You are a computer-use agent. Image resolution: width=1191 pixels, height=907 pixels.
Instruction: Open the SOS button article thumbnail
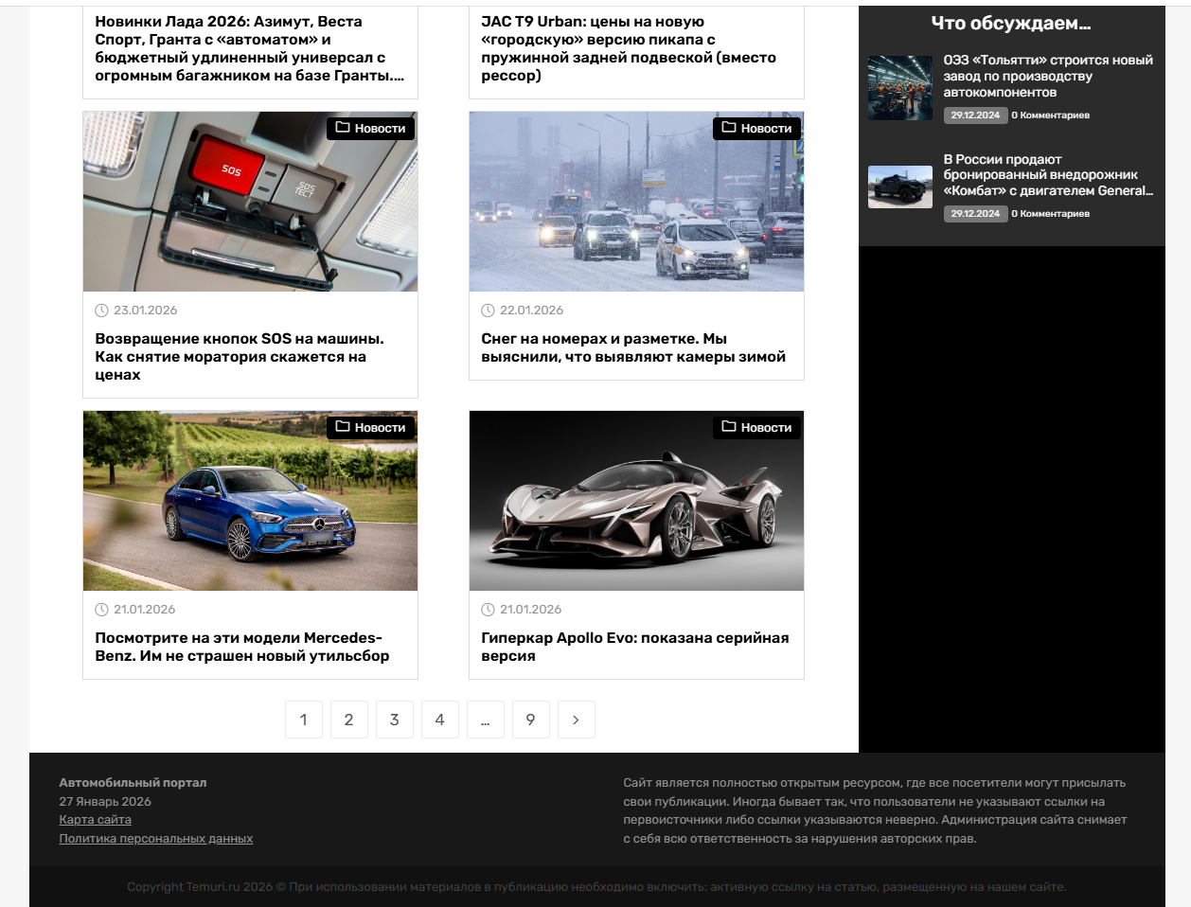[x=250, y=202]
